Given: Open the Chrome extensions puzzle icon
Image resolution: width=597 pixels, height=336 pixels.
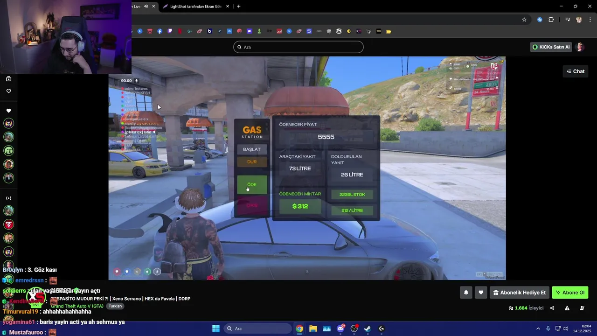Looking at the screenshot, I should 551,20.
